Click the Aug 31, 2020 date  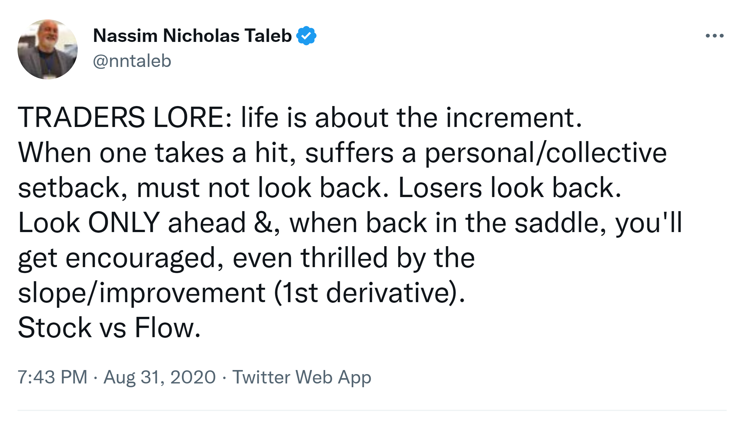[159, 377]
